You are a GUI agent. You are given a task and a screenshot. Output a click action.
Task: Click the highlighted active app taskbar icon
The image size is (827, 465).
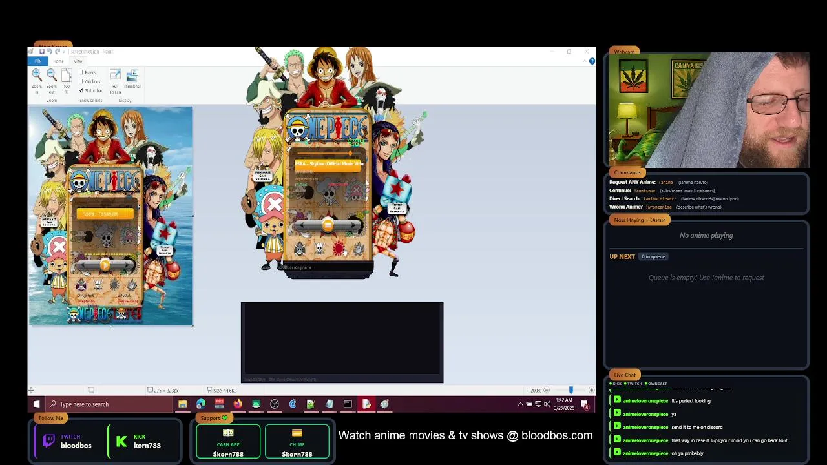(366, 404)
